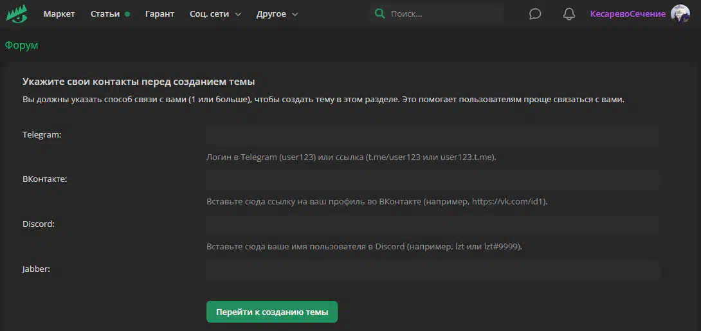
Task: Navigate to the Форум breadcrumb link
Action: click(x=21, y=45)
